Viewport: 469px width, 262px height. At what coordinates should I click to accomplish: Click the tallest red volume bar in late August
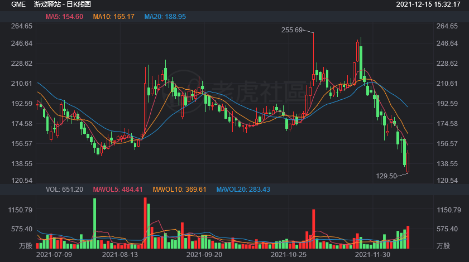[145, 223]
